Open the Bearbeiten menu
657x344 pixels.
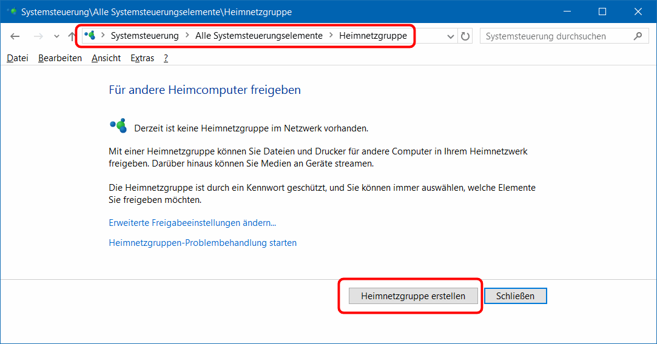[59, 58]
